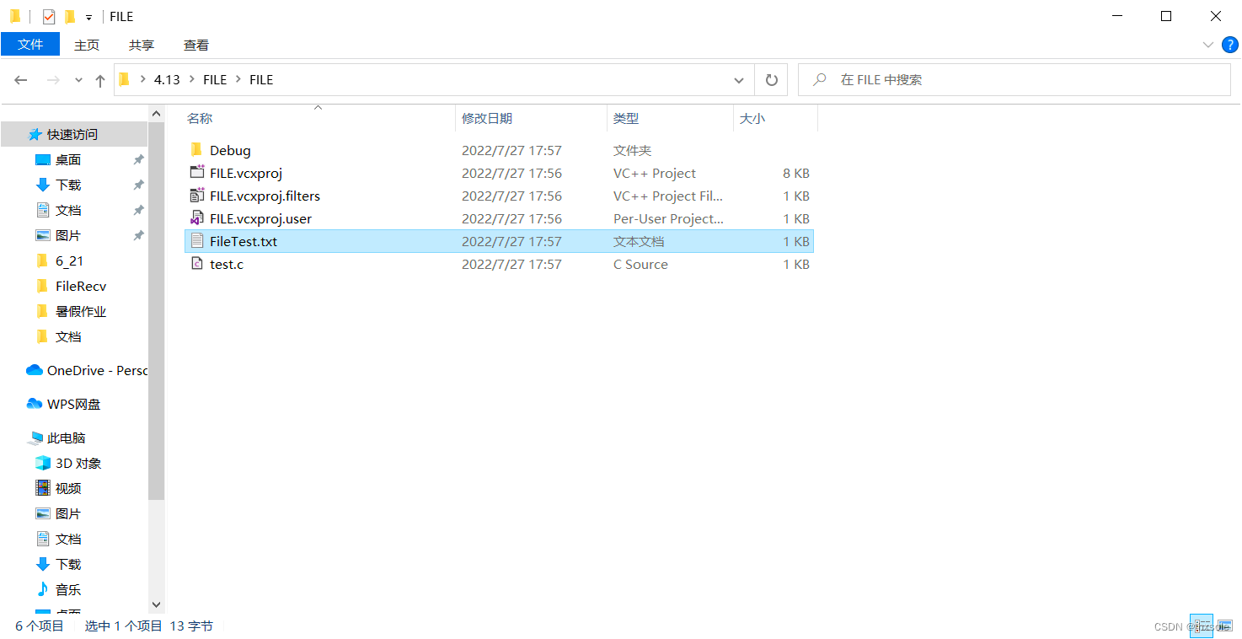Go back with the left arrow
Screen dimensions: 1242x639
(x=21, y=80)
